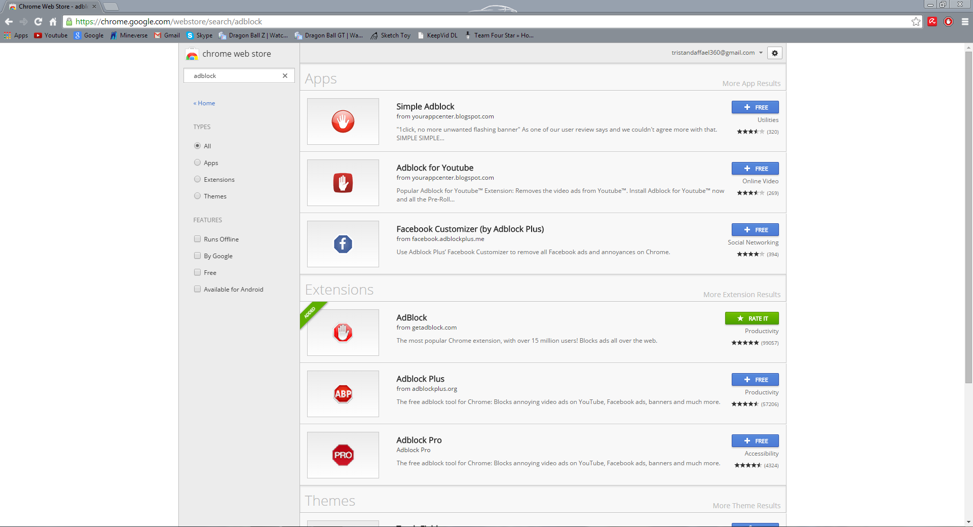Enable the Available for Android checkbox
Screen dimensions: 973x527
click(x=197, y=289)
